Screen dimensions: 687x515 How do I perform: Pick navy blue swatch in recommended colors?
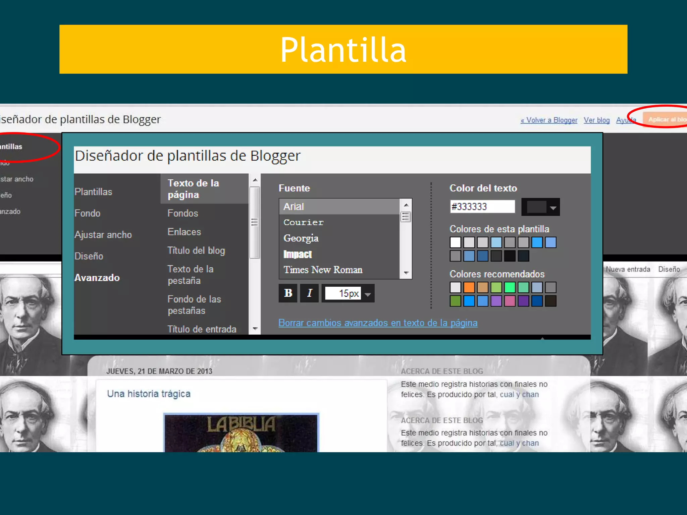(x=537, y=301)
